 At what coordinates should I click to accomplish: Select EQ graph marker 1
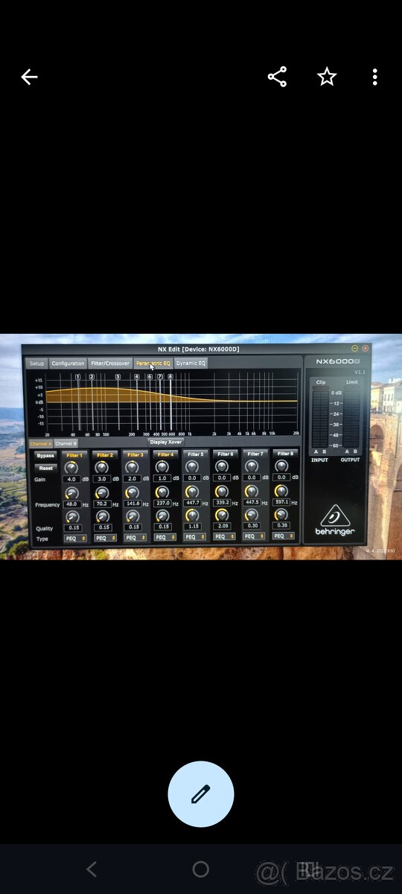[x=77, y=377]
